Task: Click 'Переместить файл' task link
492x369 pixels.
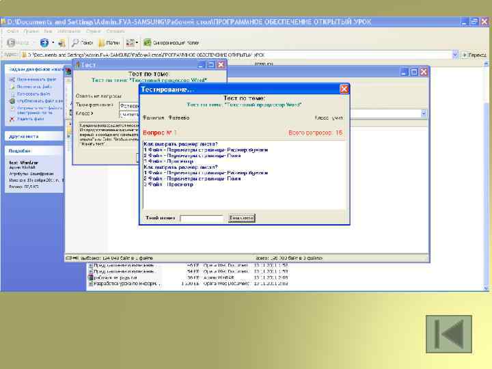Action: [34, 87]
